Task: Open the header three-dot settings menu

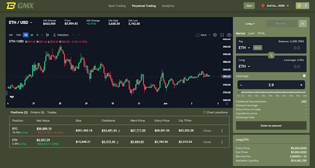Action: [x=306, y=6]
